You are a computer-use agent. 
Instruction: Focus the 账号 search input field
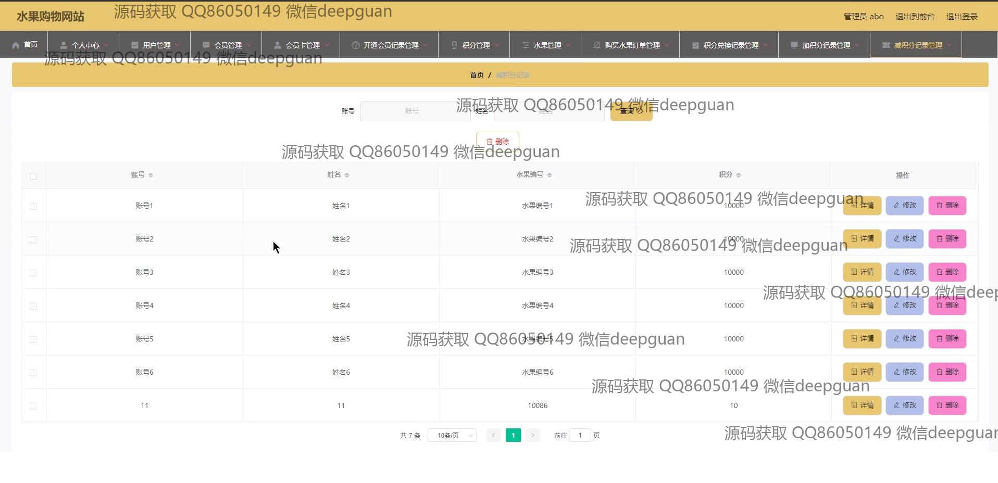(415, 111)
